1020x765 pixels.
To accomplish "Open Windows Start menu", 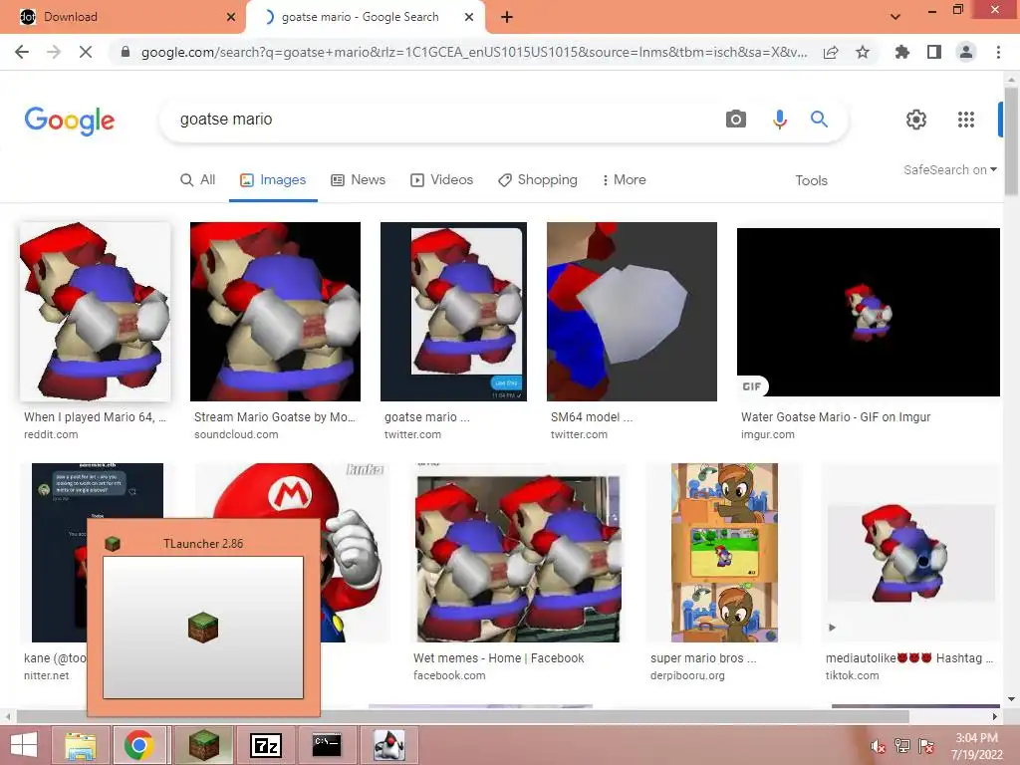I will click(x=24, y=745).
